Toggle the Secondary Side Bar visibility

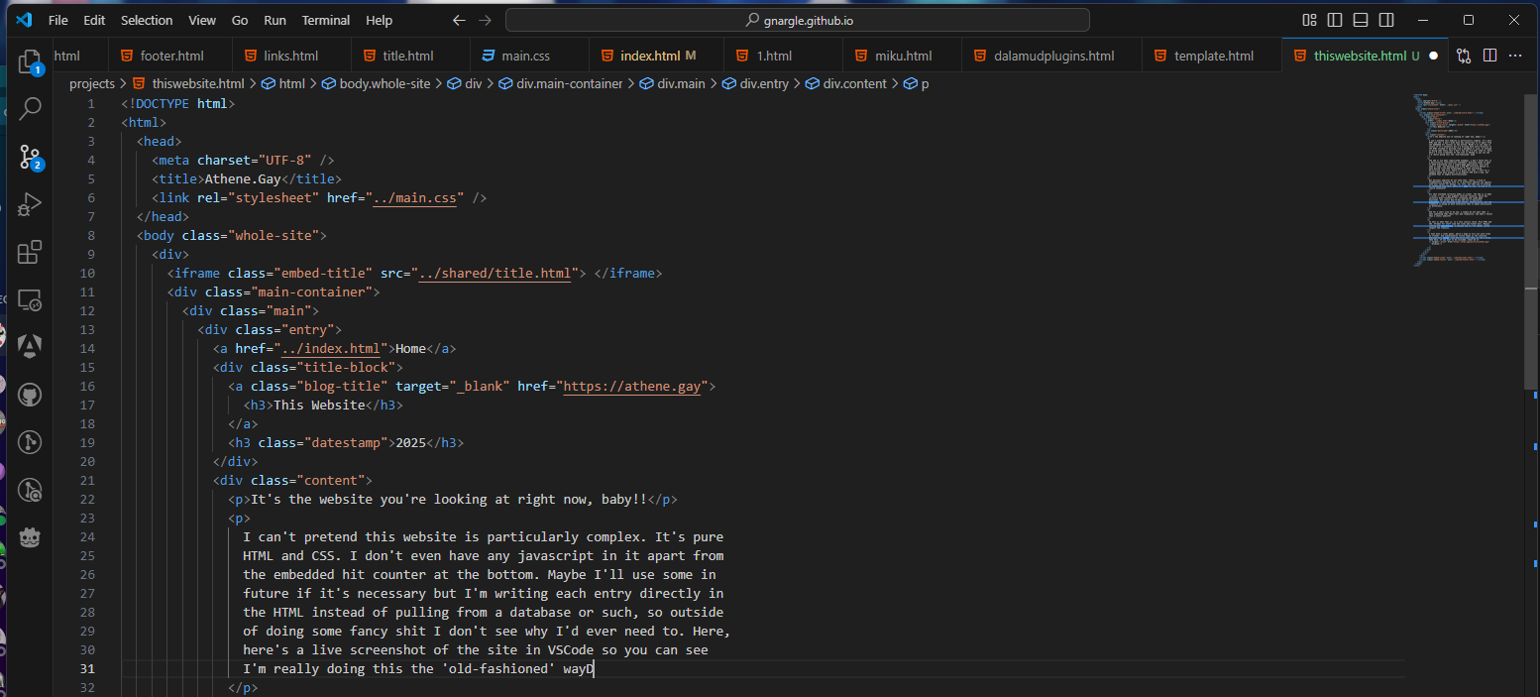pos(1386,20)
